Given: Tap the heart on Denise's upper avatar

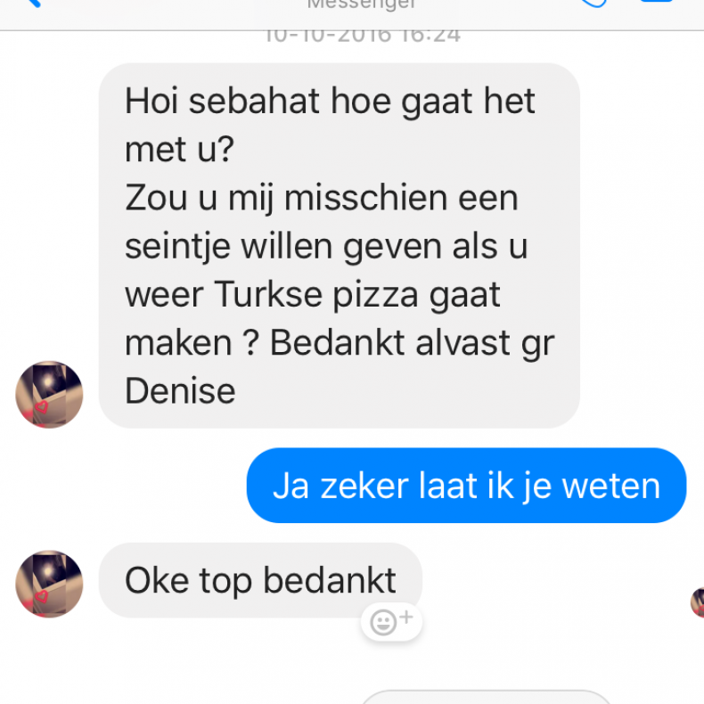Looking at the screenshot, I should 41,406.
